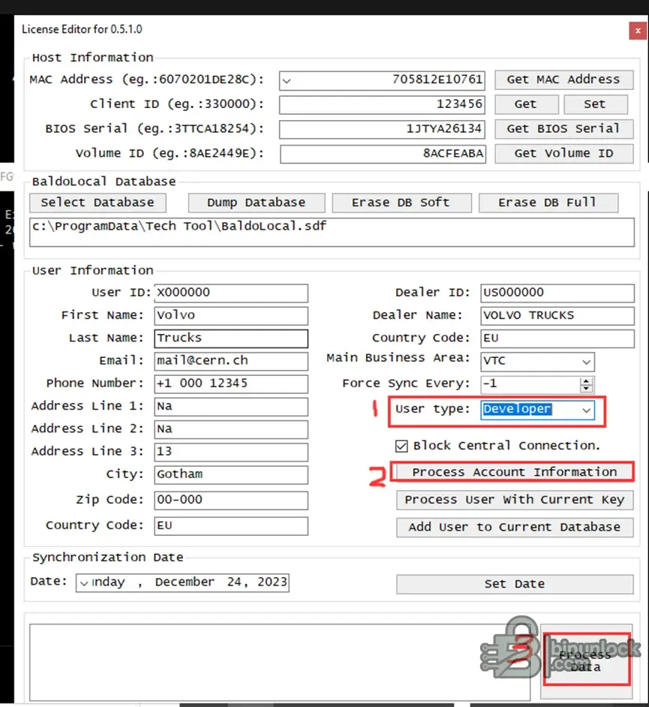This screenshot has width=649, height=707.
Task: Expand the Main Business Area dropdown
Action: [586, 361]
